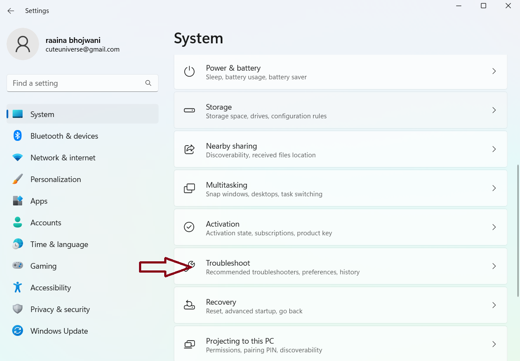Click the Network & internet Wi-Fi icon
520x361 pixels.
click(x=17, y=158)
